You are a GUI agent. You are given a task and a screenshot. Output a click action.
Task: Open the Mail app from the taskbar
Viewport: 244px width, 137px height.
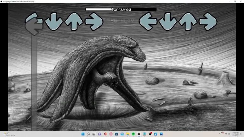tap(122, 134)
